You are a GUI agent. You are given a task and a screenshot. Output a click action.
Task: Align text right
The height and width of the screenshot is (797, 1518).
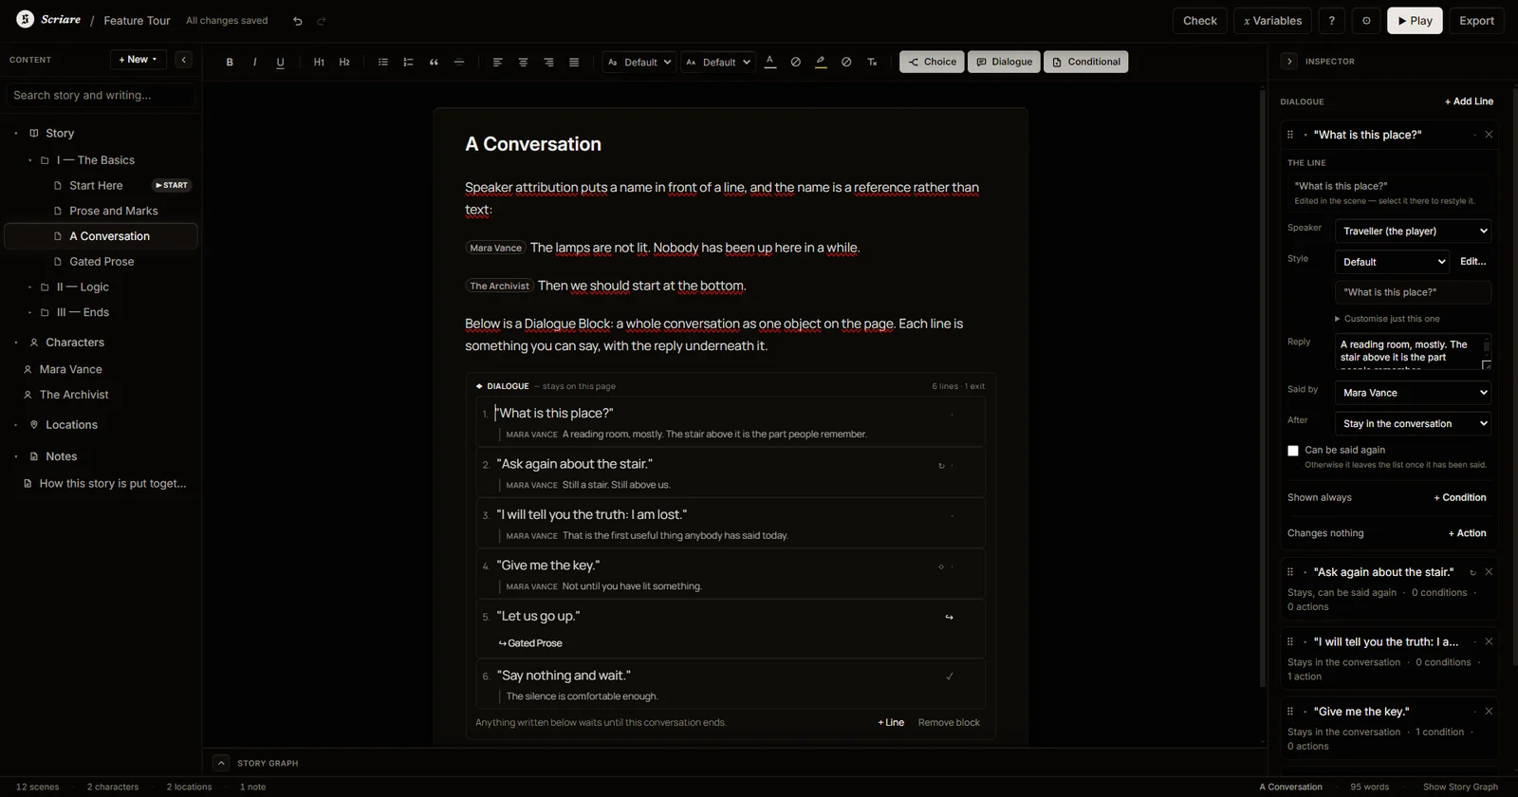click(x=548, y=62)
